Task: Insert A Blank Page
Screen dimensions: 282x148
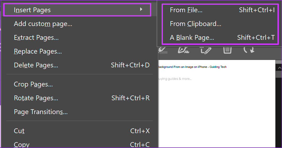Action: tap(192, 38)
